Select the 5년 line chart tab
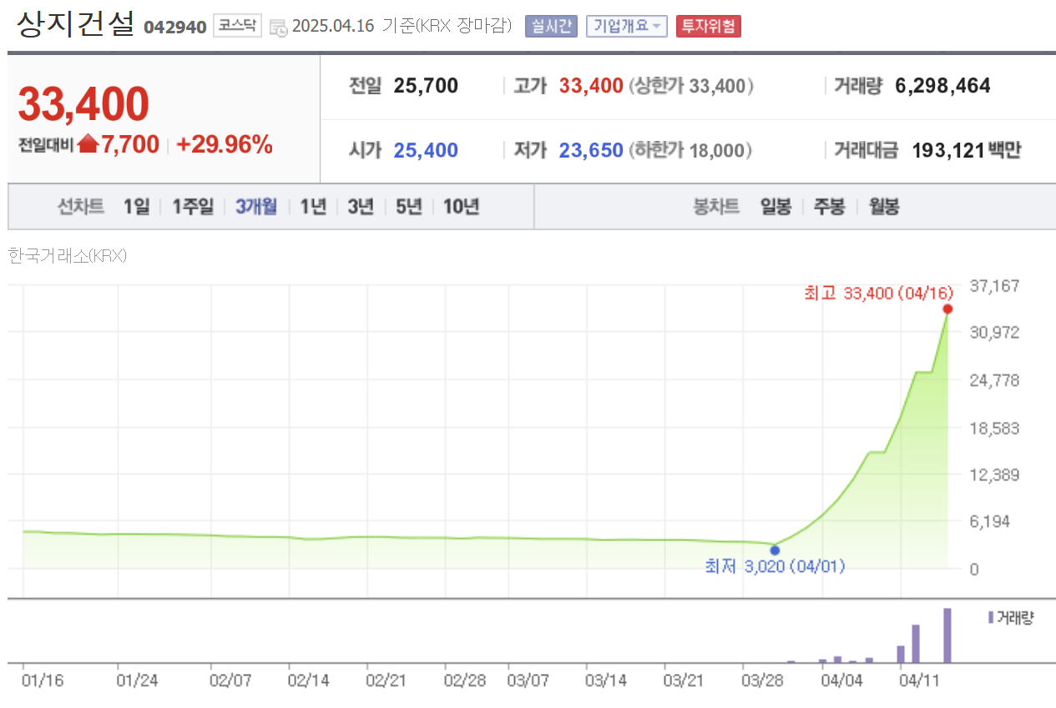The width and height of the screenshot is (1056, 708). tap(409, 207)
